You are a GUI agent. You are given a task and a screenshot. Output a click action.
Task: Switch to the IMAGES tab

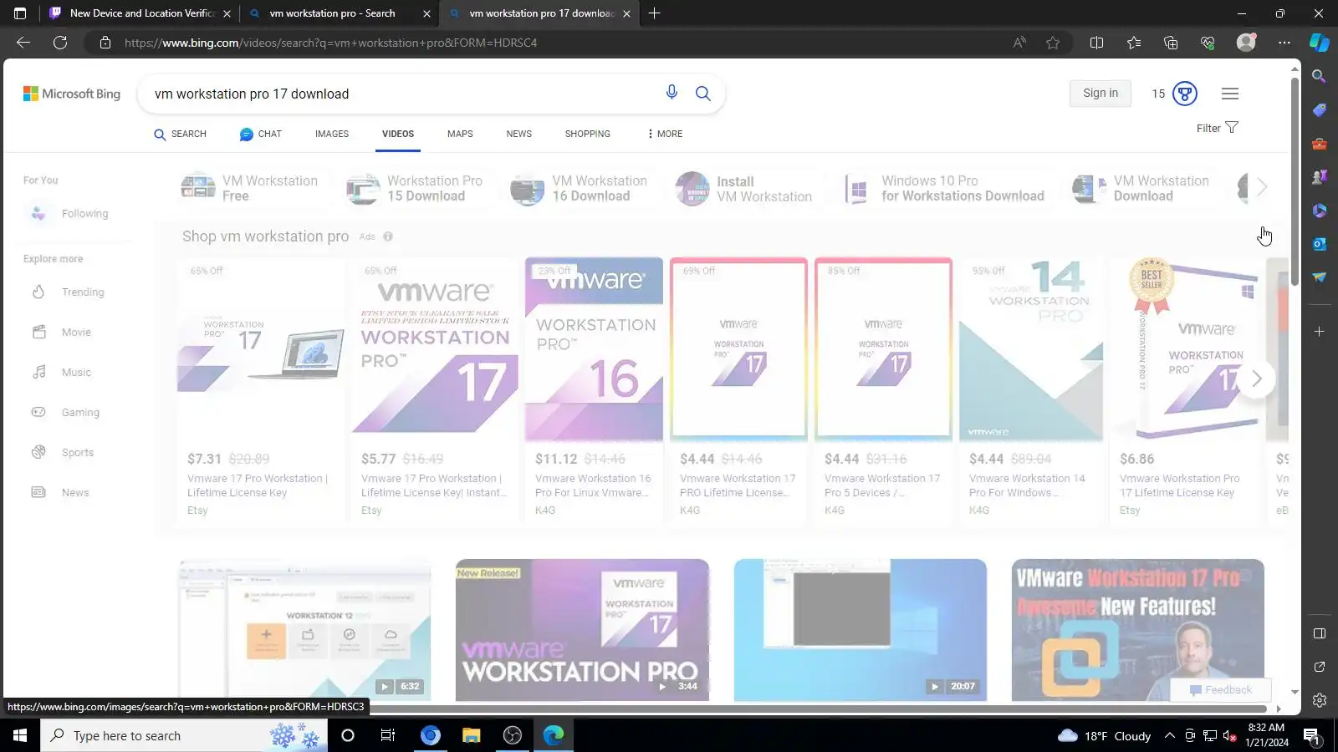[x=332, y=134]
